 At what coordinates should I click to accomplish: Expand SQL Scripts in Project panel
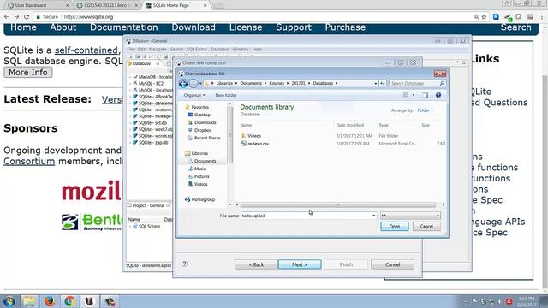pyautogui.click(x=130, y=226)
